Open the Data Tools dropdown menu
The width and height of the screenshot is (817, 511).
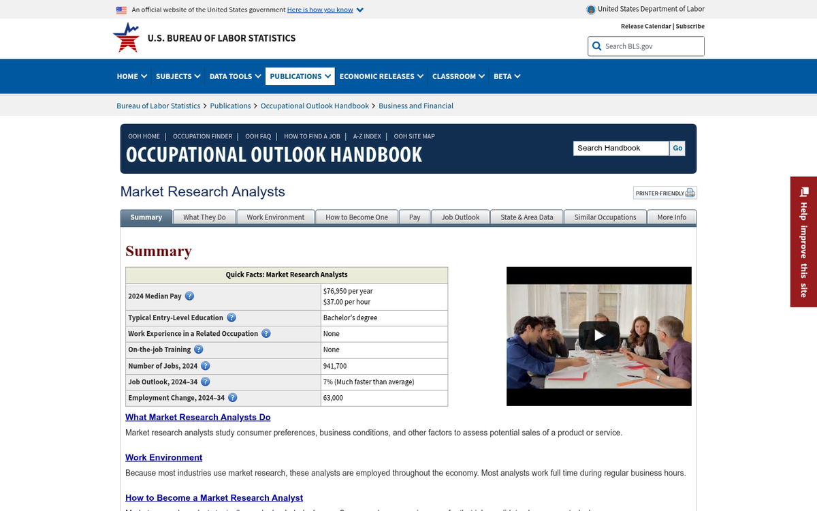point(235,76)
